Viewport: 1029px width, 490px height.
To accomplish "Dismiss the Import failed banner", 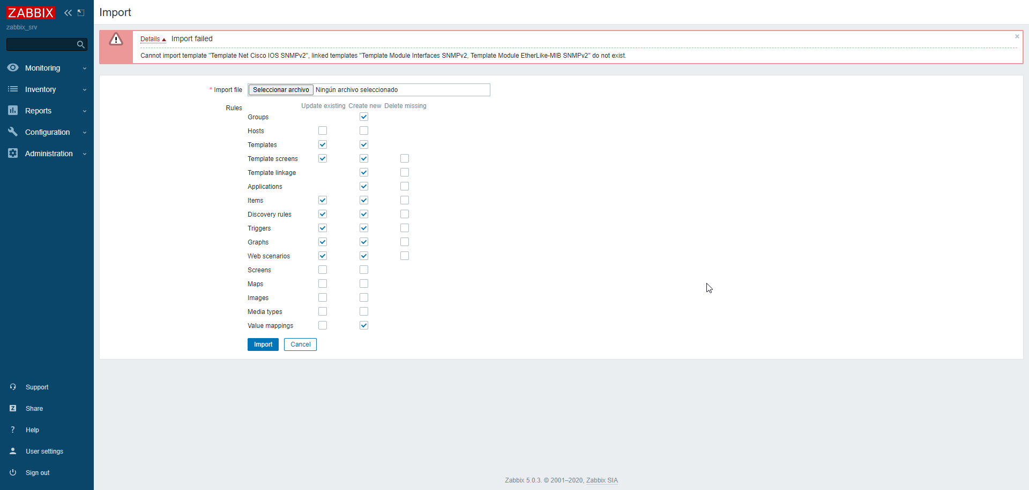I will [x=1017, y=36].
